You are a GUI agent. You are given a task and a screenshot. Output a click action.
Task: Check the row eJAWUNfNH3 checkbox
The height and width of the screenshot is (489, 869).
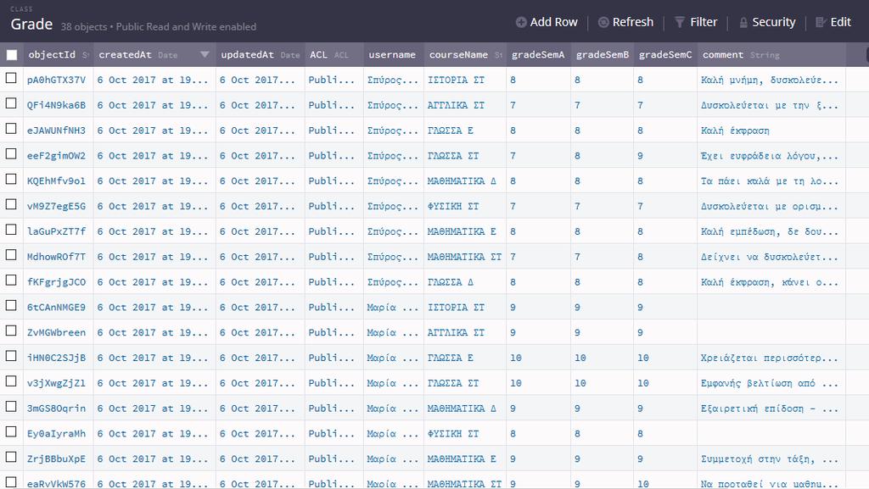[x=11, y=128]
